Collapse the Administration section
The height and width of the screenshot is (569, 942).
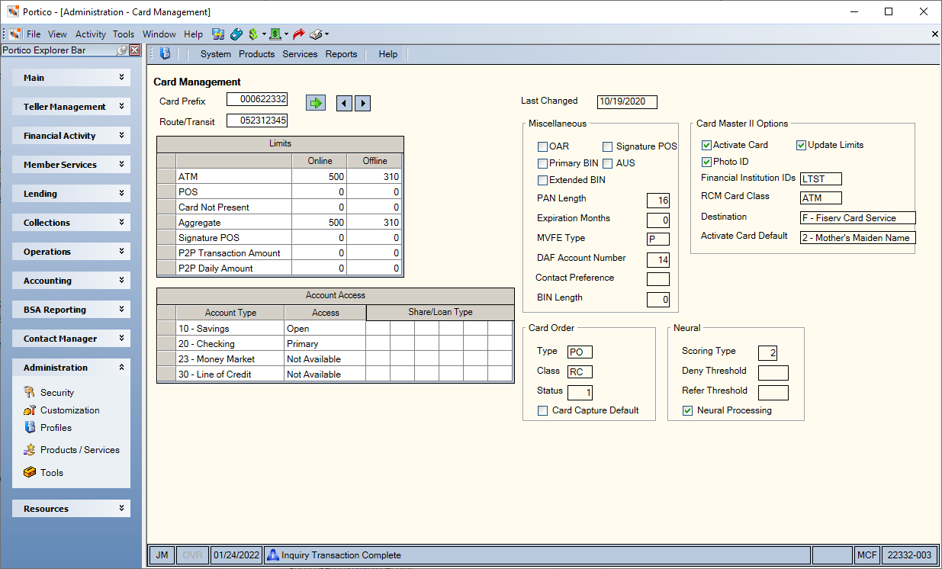click(71, 368)
